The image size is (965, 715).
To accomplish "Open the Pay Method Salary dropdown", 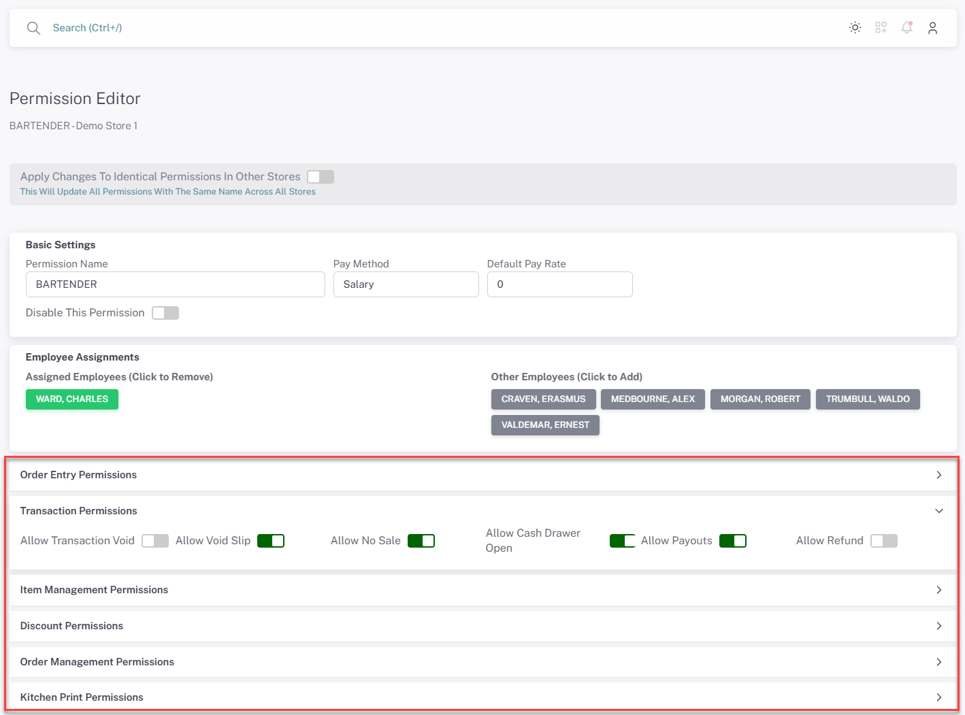I will [406, 284].
